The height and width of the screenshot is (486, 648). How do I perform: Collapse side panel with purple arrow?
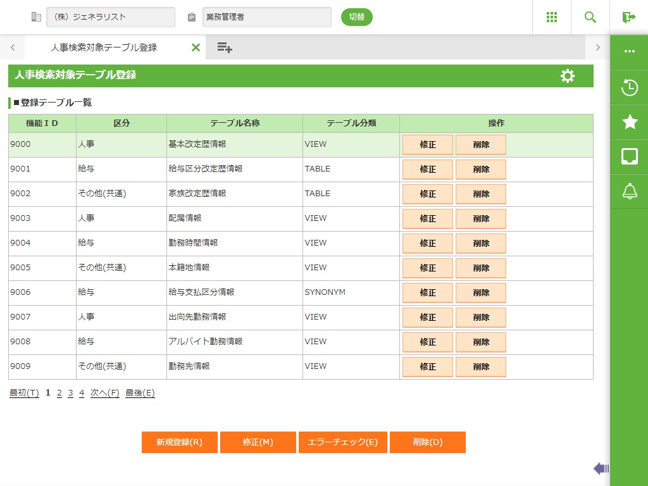(x=601, y=468)
